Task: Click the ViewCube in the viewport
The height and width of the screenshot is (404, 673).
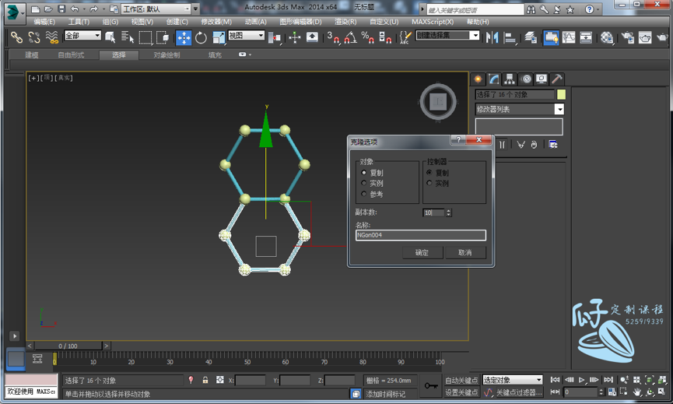Action: [438, 101]
